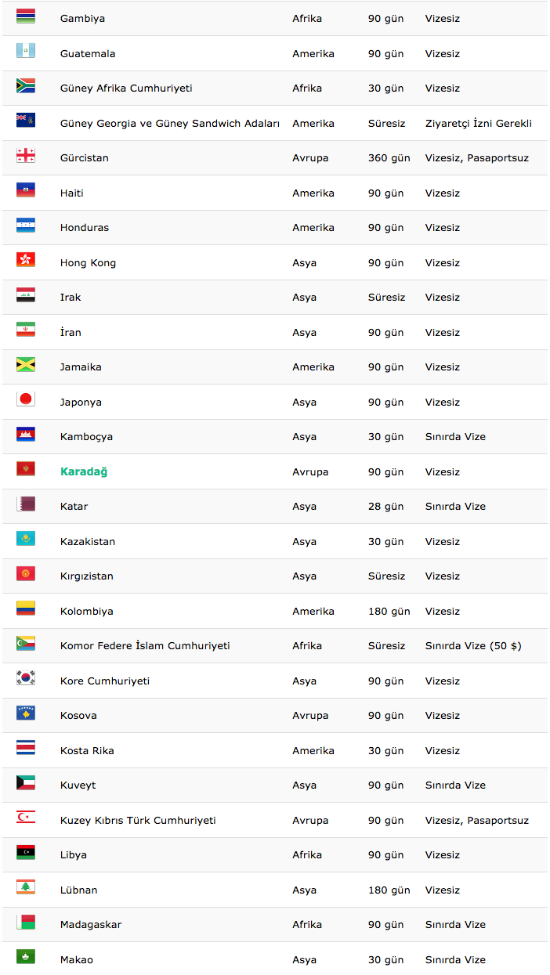
Task: Click Ziyaretçi İzni Gerekli visa status
Action: [x=479, y=123]
